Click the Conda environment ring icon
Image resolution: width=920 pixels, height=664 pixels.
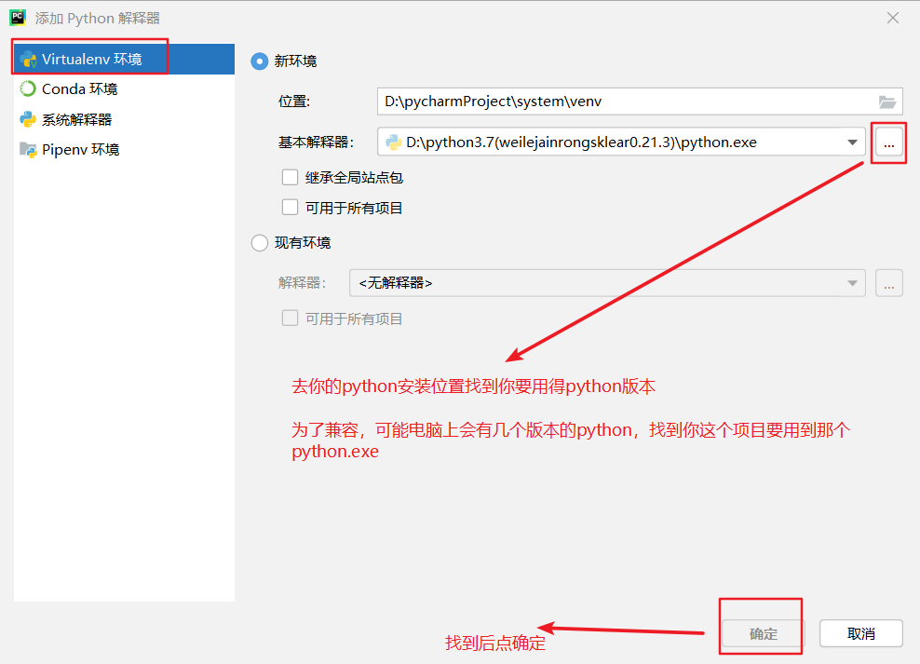[x=28, y=88]
